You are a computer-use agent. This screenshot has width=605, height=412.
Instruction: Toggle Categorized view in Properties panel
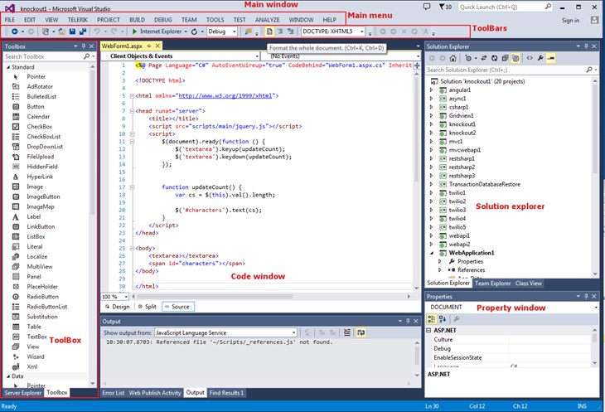click(x=431, y=318)
